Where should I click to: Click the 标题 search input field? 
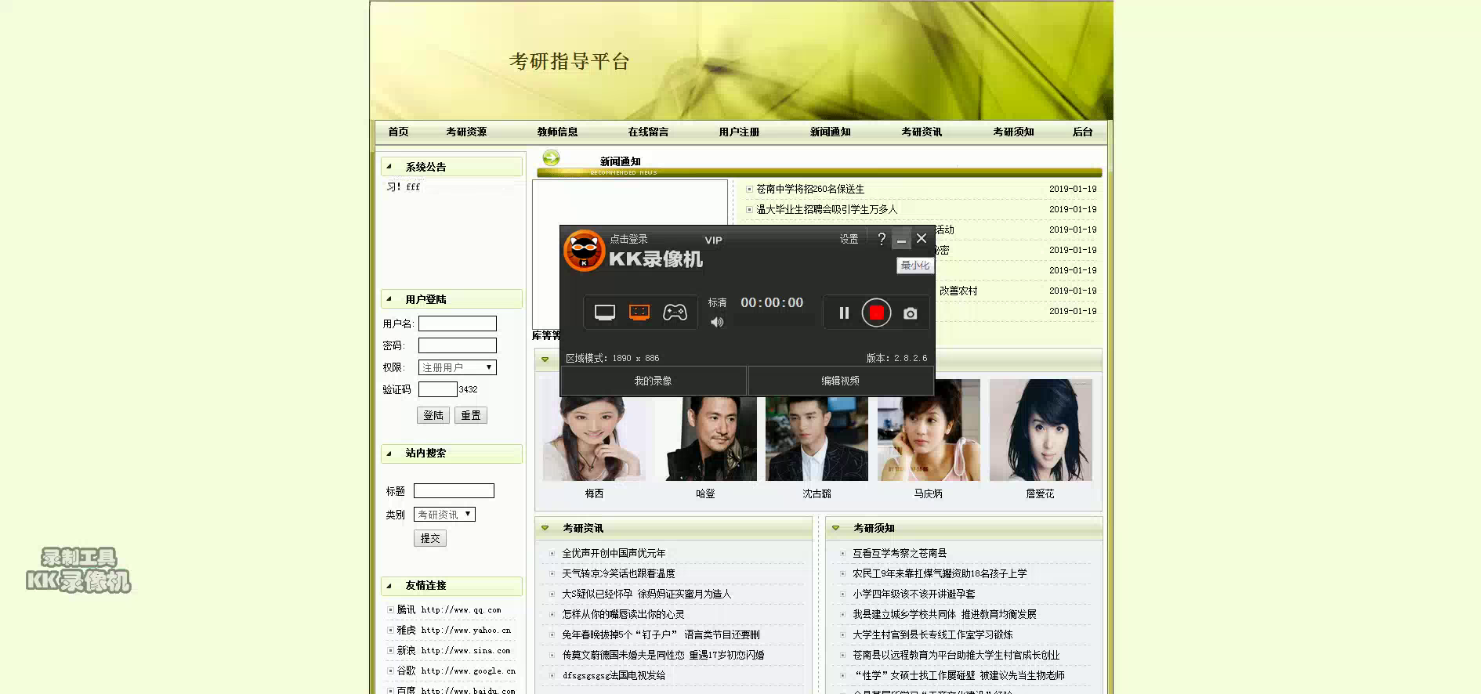click(454, 491)
